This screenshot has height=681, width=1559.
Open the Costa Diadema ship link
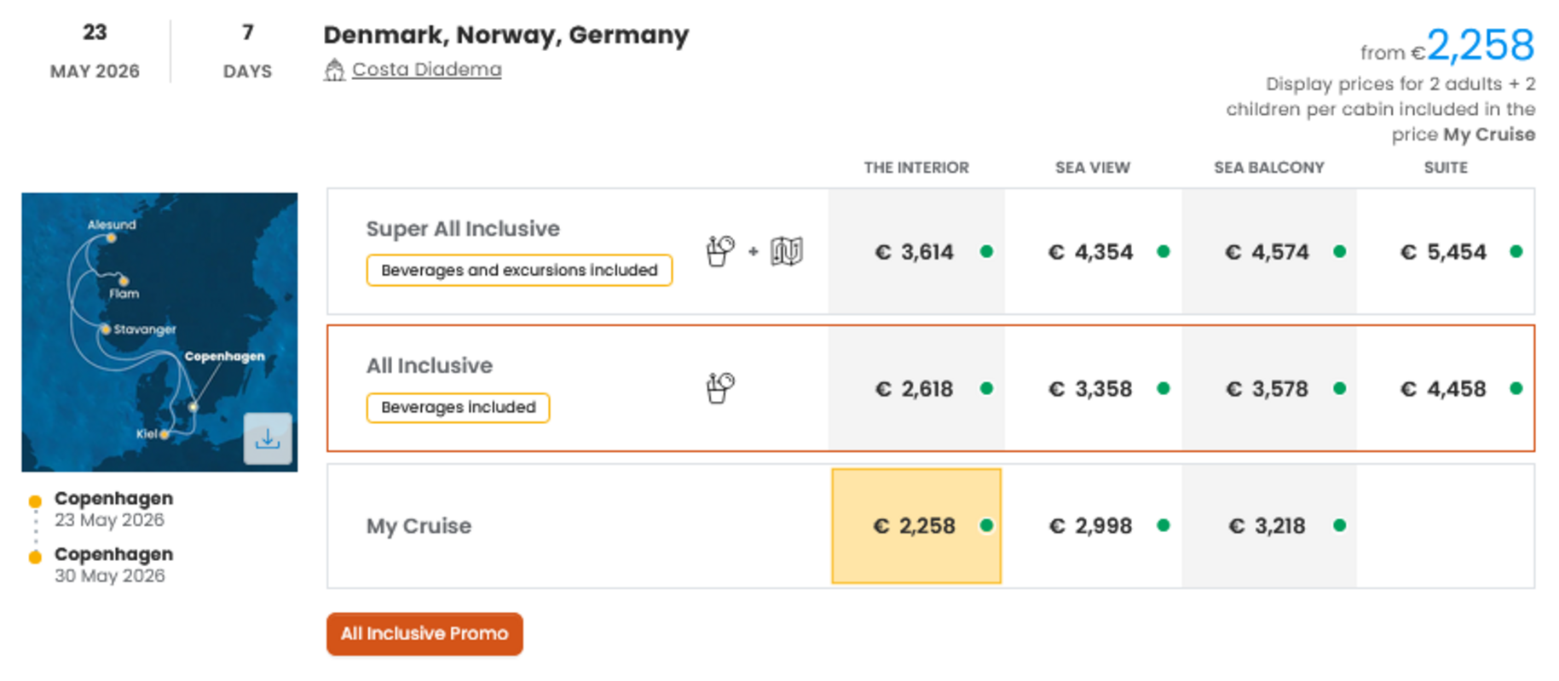[426, 70]
